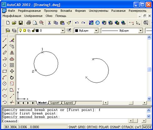Select the Ellipse tool

click(x=5, y=96)
